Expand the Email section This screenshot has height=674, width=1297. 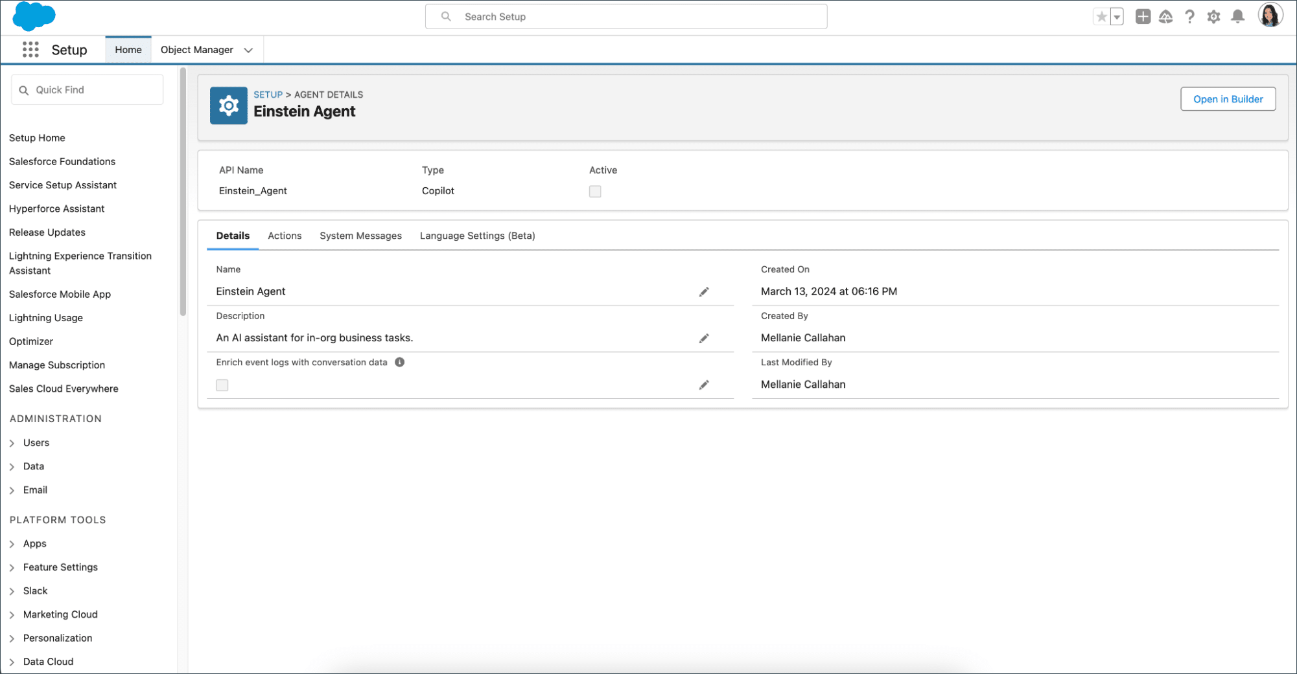tap(12, 490)
